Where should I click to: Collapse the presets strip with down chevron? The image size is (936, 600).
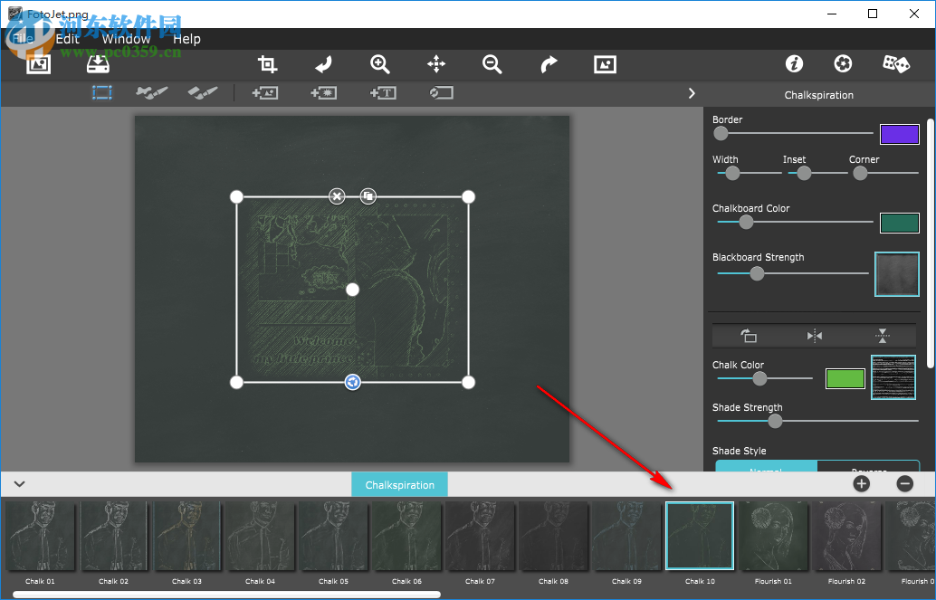pyautogui.click(x=19, y=484)
